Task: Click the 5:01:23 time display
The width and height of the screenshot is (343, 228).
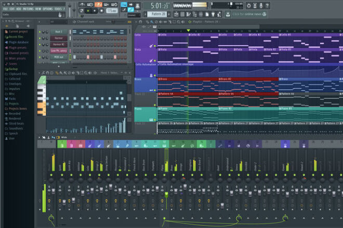Action: tap(159, 6)
